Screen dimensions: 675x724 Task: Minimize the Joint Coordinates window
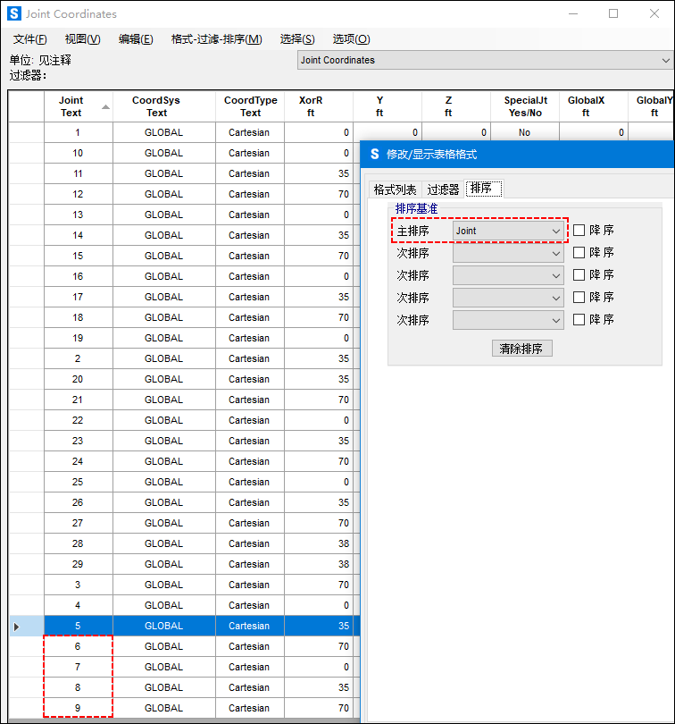click(x=572, y=14)
